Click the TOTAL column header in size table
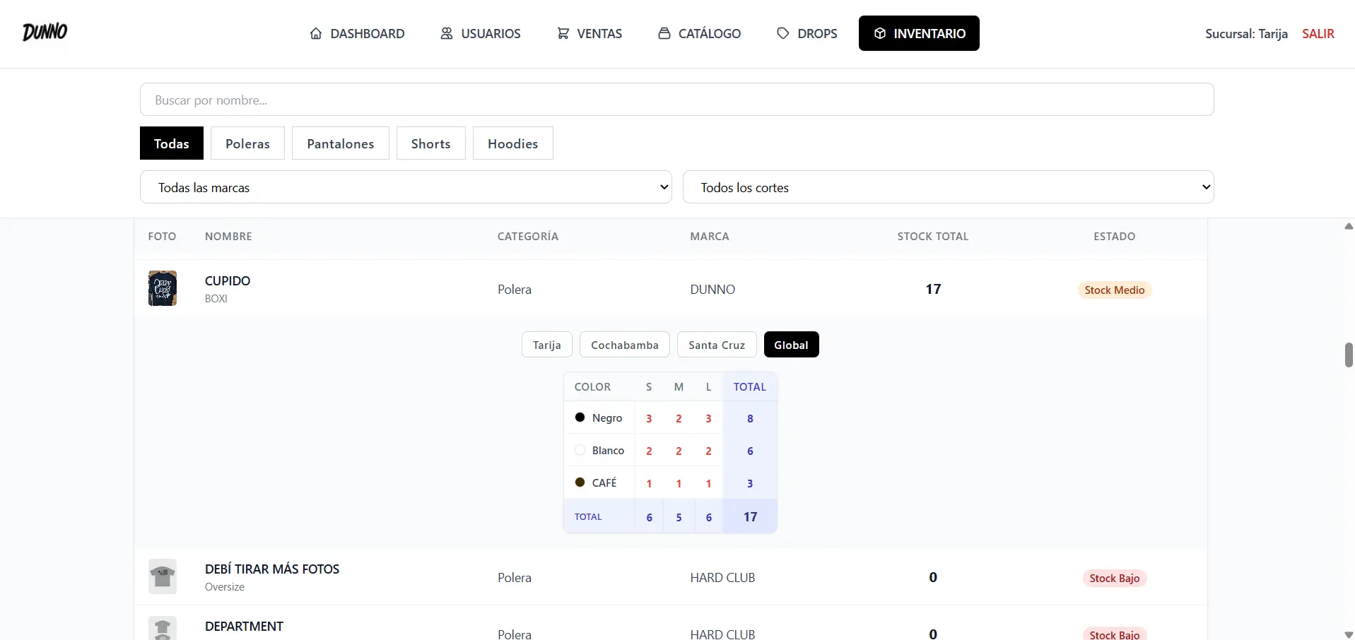Image resolution: width=1355 pixels, height=640 pixels. tap(749, 386)
